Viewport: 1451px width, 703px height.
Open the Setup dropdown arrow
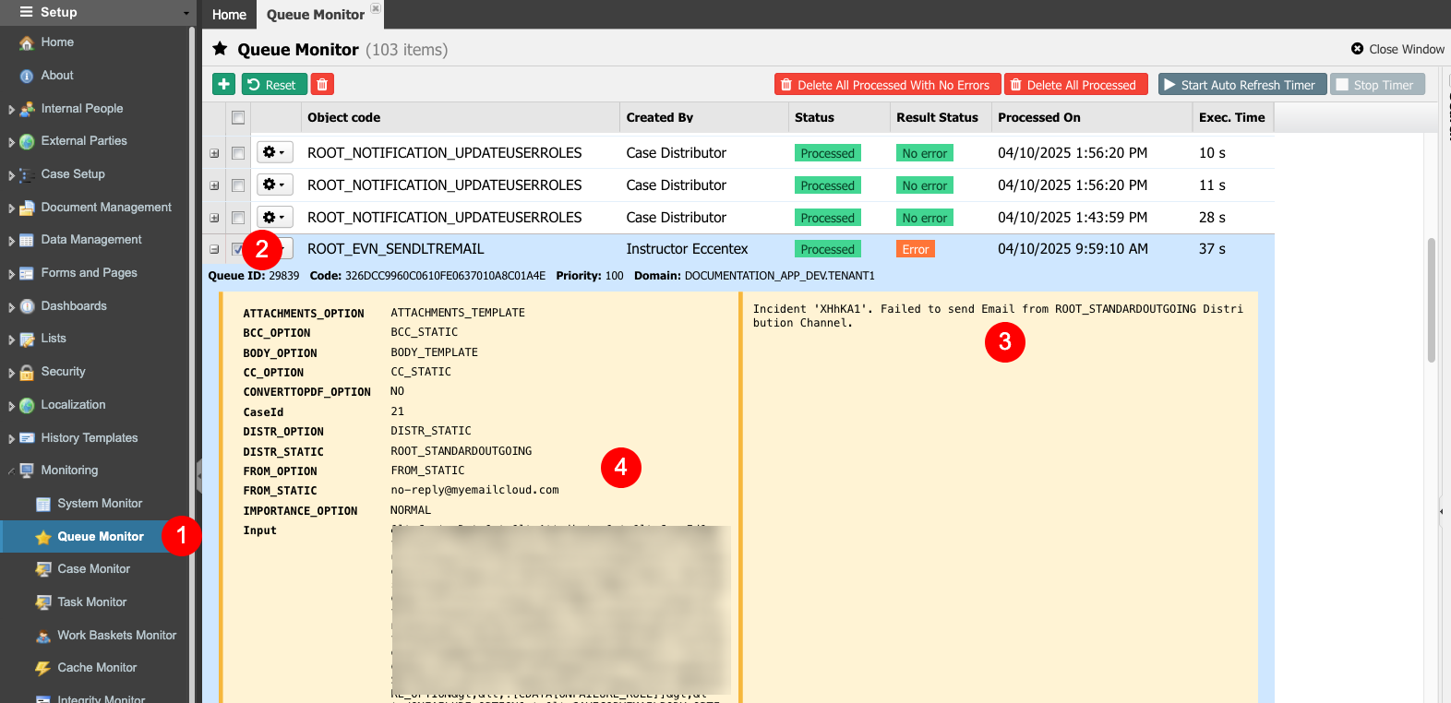point(186,13)
